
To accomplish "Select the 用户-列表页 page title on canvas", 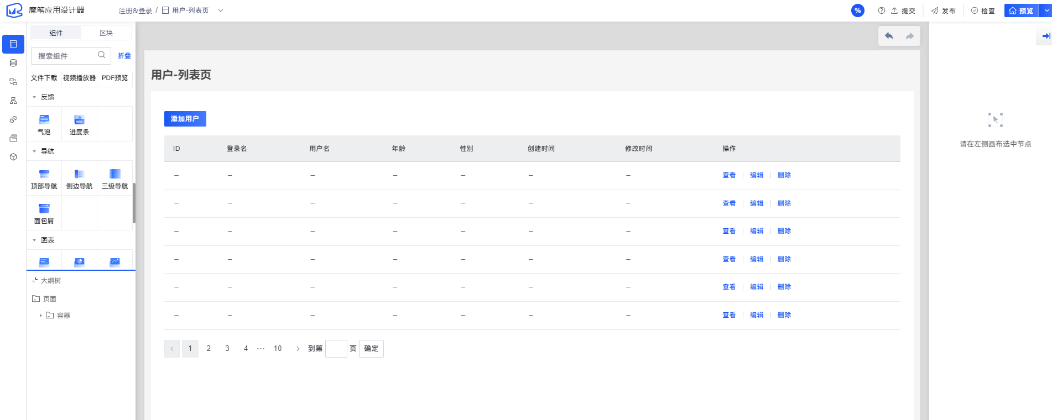I will [x=181, y=75].
